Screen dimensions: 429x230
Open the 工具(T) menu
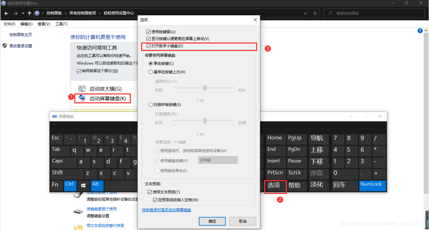coord(61,24)
